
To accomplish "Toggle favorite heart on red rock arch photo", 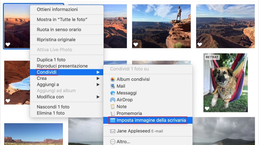I will tap(8, 101).
